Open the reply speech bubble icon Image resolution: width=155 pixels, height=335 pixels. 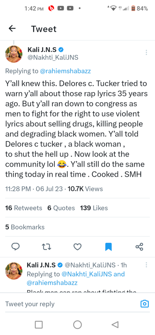click(x=15, y=247)
